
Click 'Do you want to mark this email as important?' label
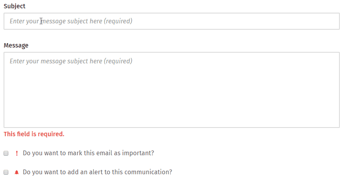point(88,153)
